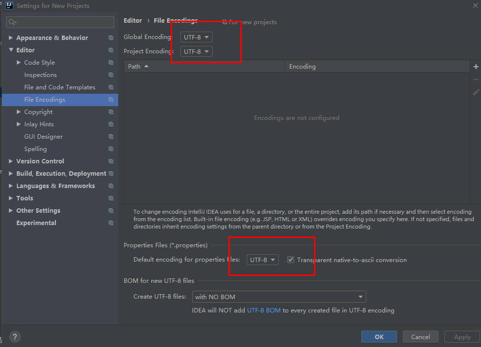Click project-level icon beside Languages & Frameworks
This screenshot has width=481, height=347.
click(x=111, y=186)
